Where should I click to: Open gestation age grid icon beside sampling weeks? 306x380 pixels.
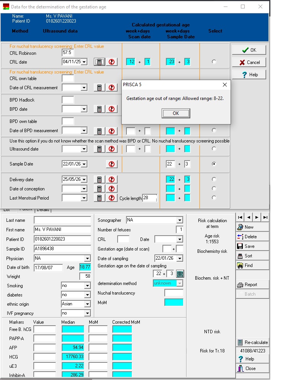point(180,274)
